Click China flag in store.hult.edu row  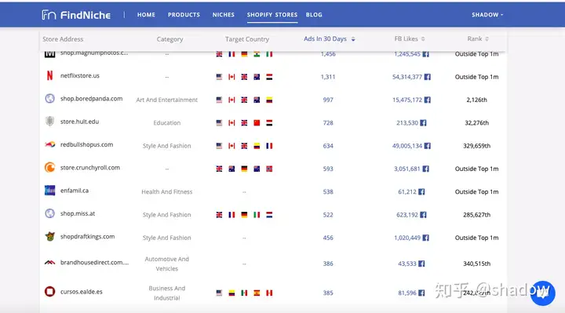(x=257, y=123)
